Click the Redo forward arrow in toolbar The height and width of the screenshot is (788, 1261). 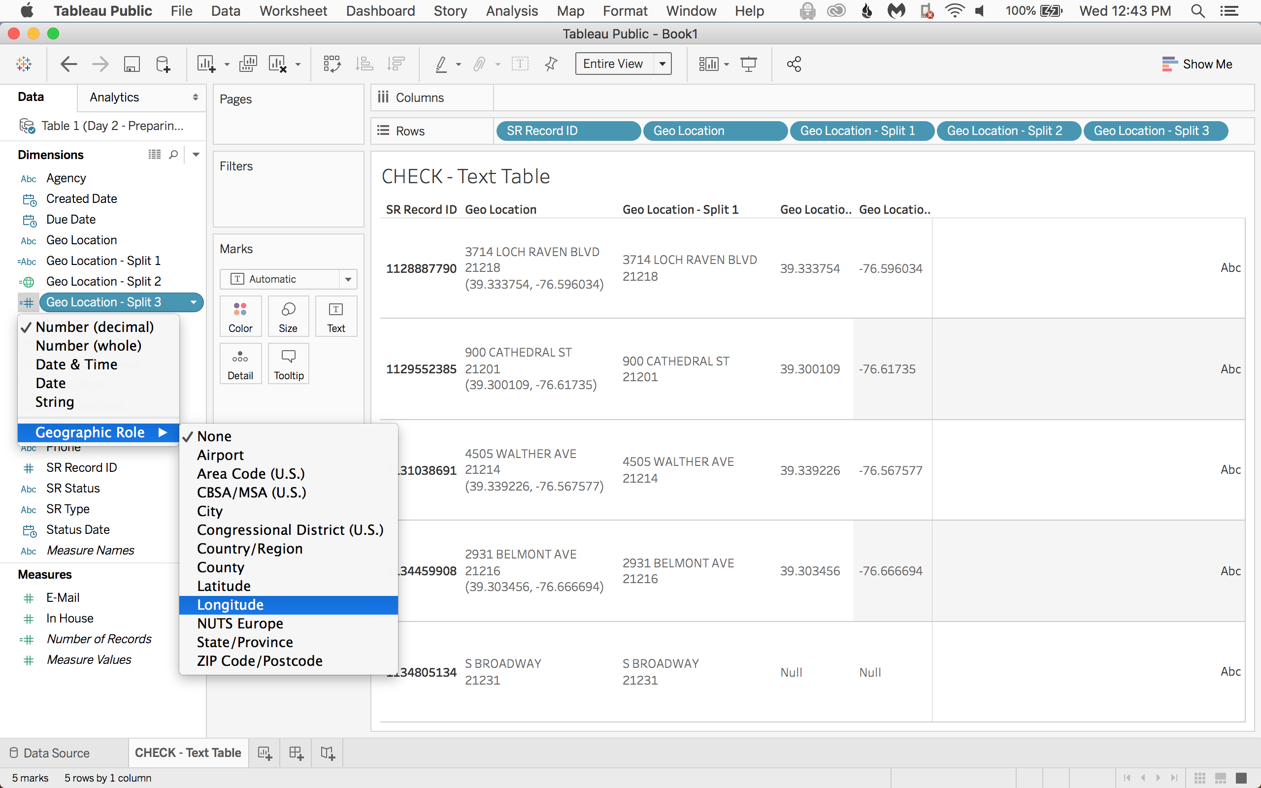tap(100, 64)
